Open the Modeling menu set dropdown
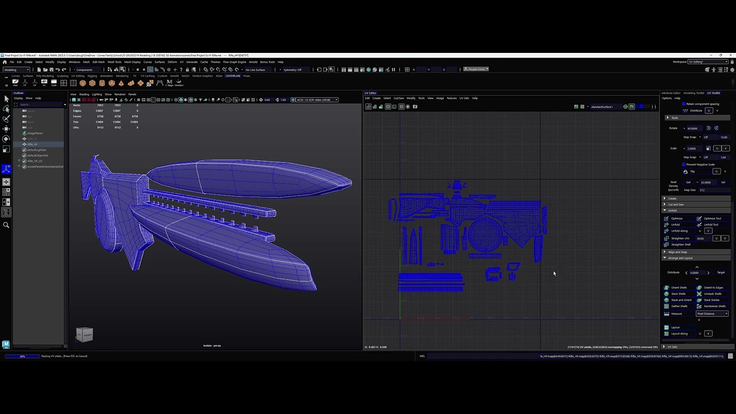 point(16,70)
